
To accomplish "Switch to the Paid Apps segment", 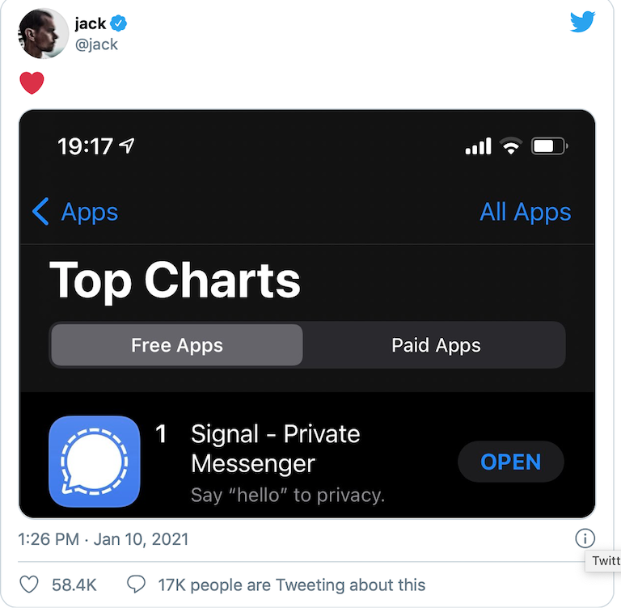I will coord(436,345).
